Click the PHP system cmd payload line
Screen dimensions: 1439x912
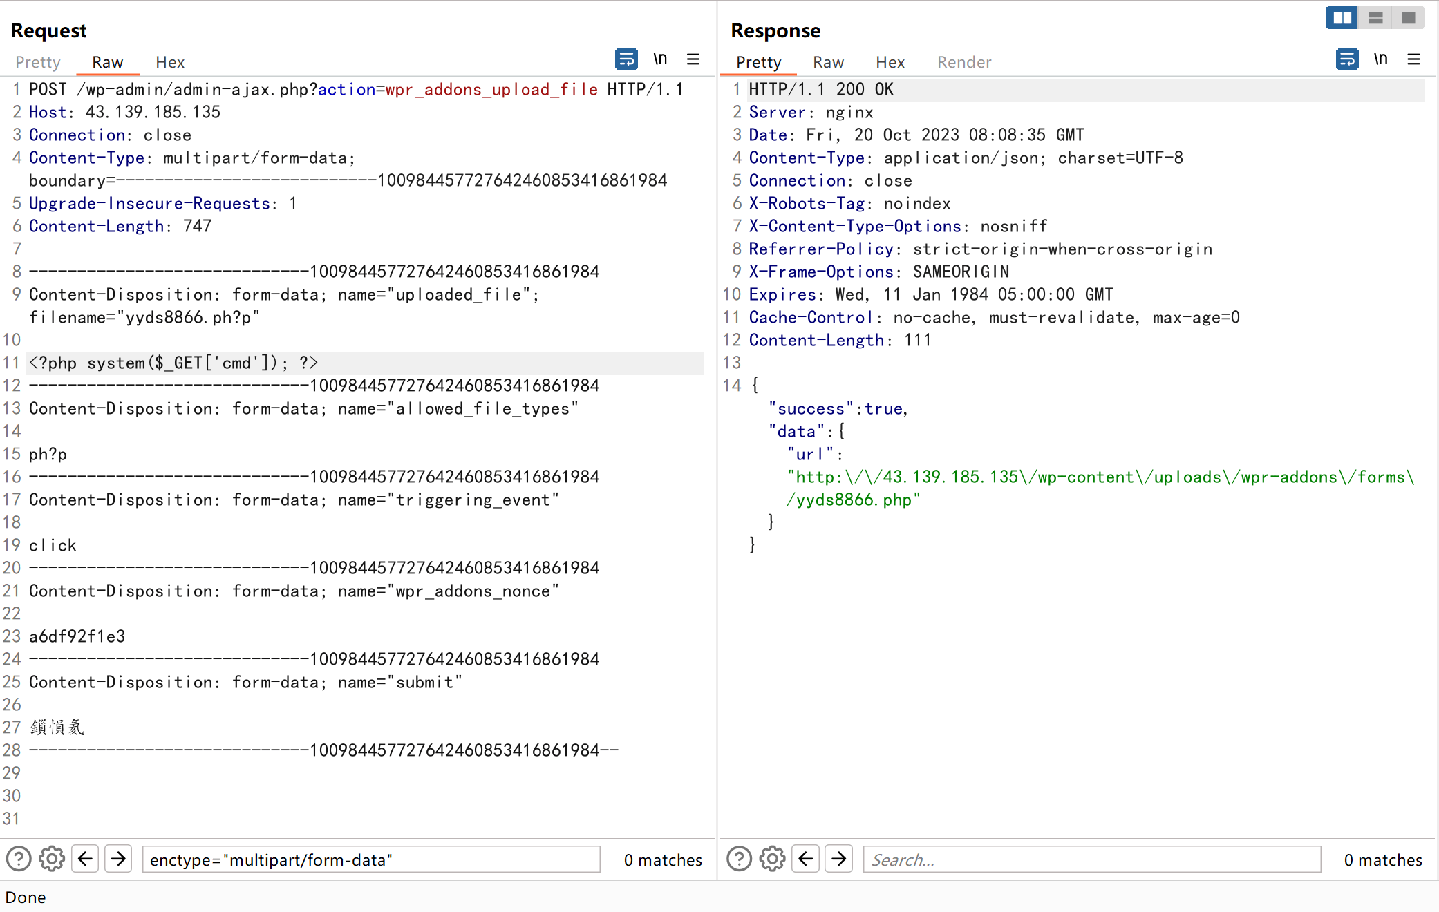(x=173, y=363)
